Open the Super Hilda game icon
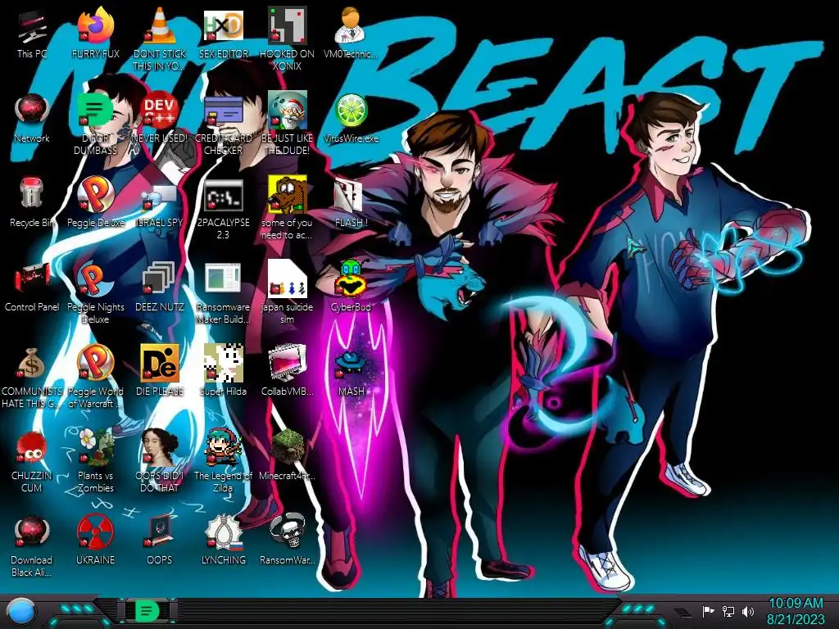839x629 pixels. click(223, 363)
